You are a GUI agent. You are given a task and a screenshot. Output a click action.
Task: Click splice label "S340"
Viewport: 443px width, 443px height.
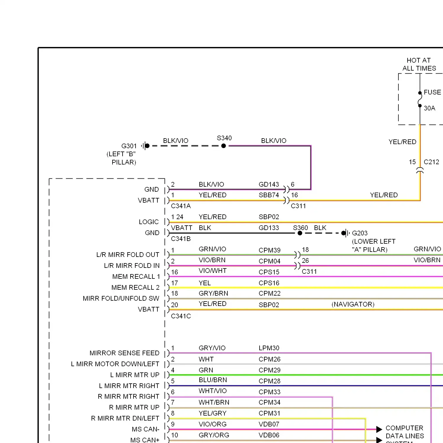click(x=224, y=138)
